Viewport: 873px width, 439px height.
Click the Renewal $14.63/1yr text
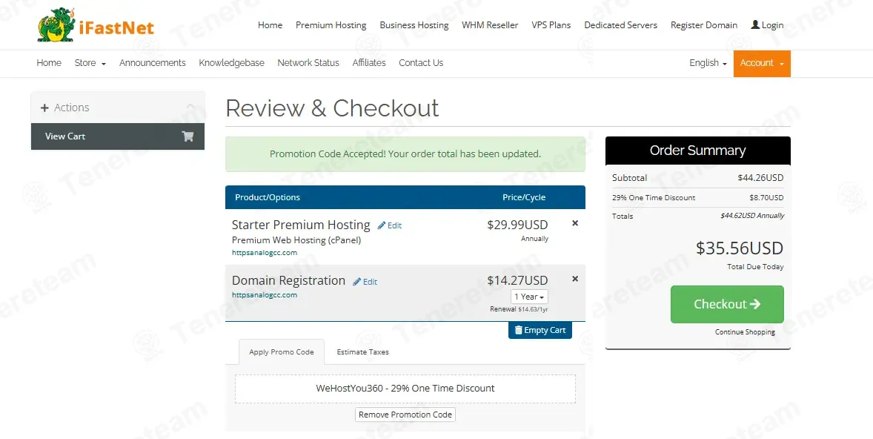click(519, 309)
